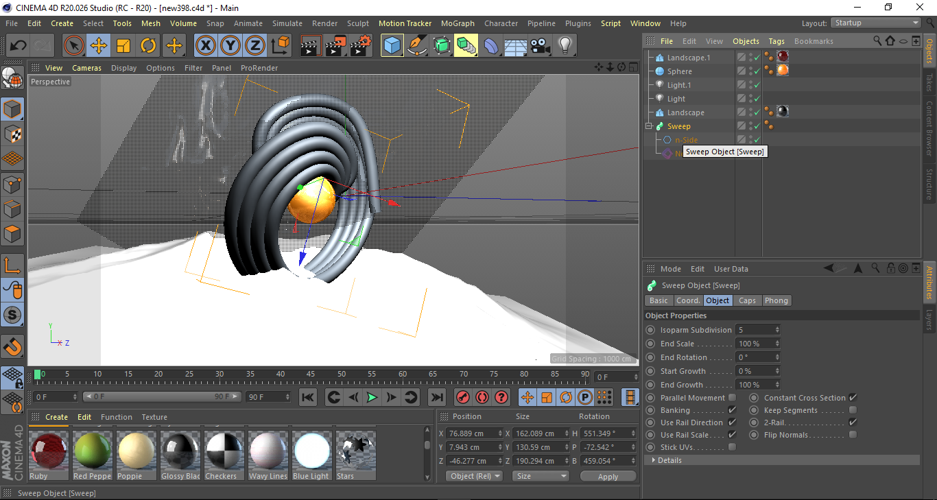This screenshot has width=937, height=500.
Task: Add a Cube primitive object
Action: (392, 46)
